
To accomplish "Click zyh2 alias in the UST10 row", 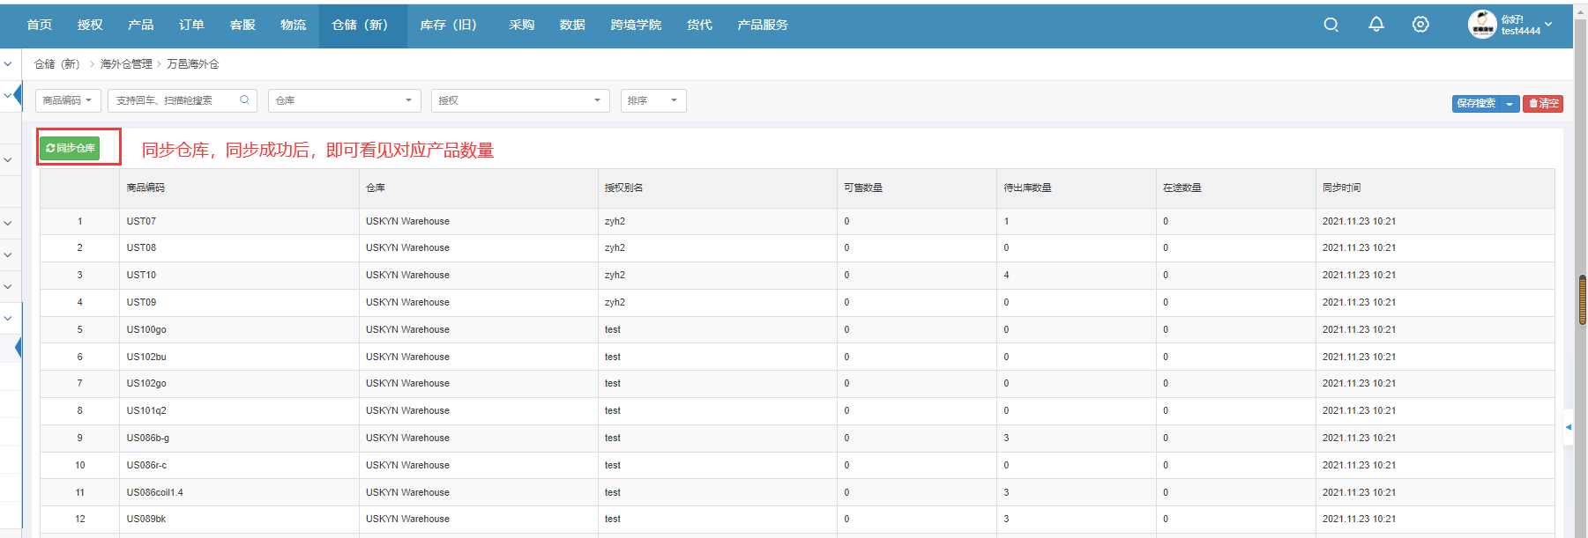I will point(615,275).
